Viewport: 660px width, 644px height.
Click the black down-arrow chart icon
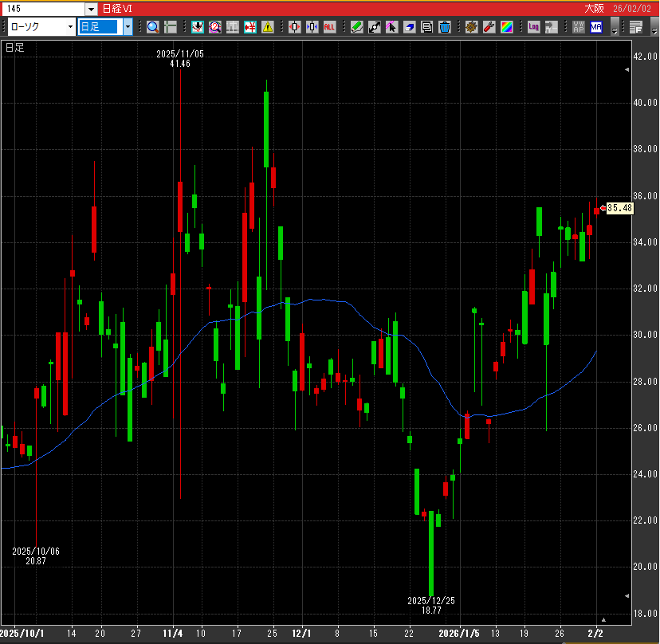198,27
